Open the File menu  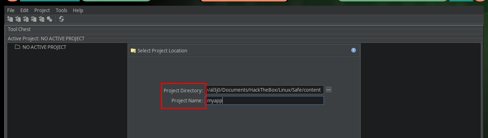click(x=11, y=10)
